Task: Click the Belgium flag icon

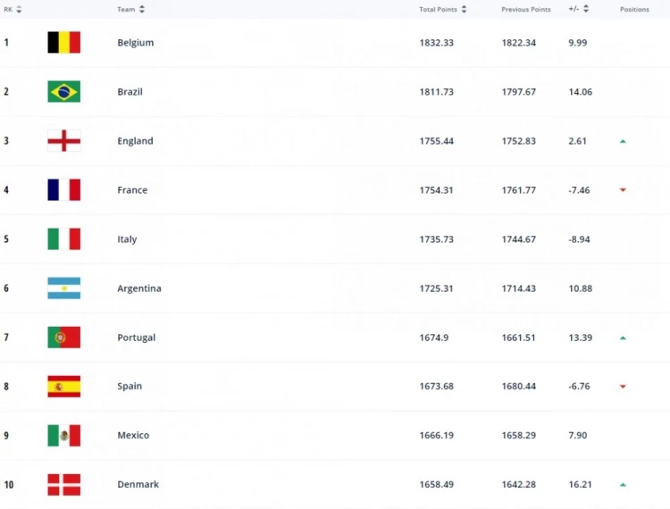Action: tap(63, 43)
